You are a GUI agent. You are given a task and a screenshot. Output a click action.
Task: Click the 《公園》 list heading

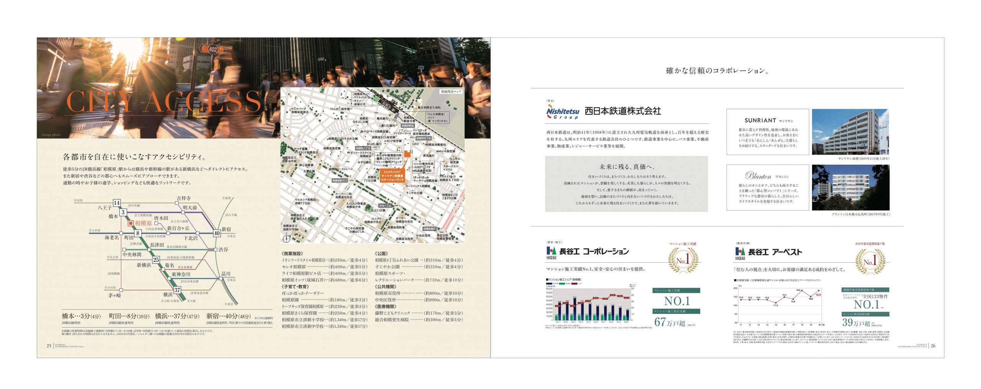pyautogui.click(x=382, y=253)
